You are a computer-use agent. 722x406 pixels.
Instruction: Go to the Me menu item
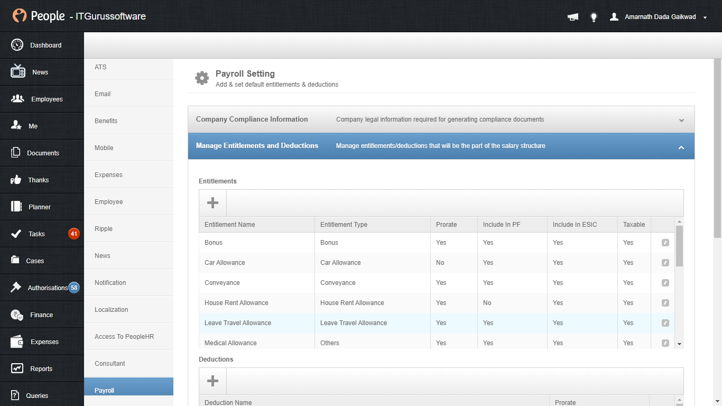coord(42,126)
